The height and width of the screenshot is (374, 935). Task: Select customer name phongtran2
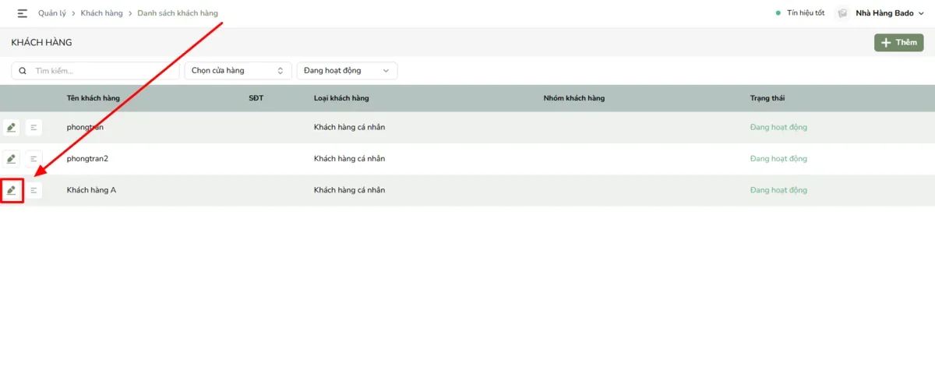tap(87, 159)
